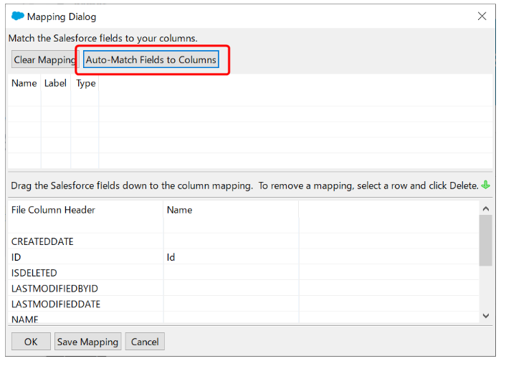Select the LASTMODIFIEDDATE row
The image size is (506, 366).
(243, 304)
